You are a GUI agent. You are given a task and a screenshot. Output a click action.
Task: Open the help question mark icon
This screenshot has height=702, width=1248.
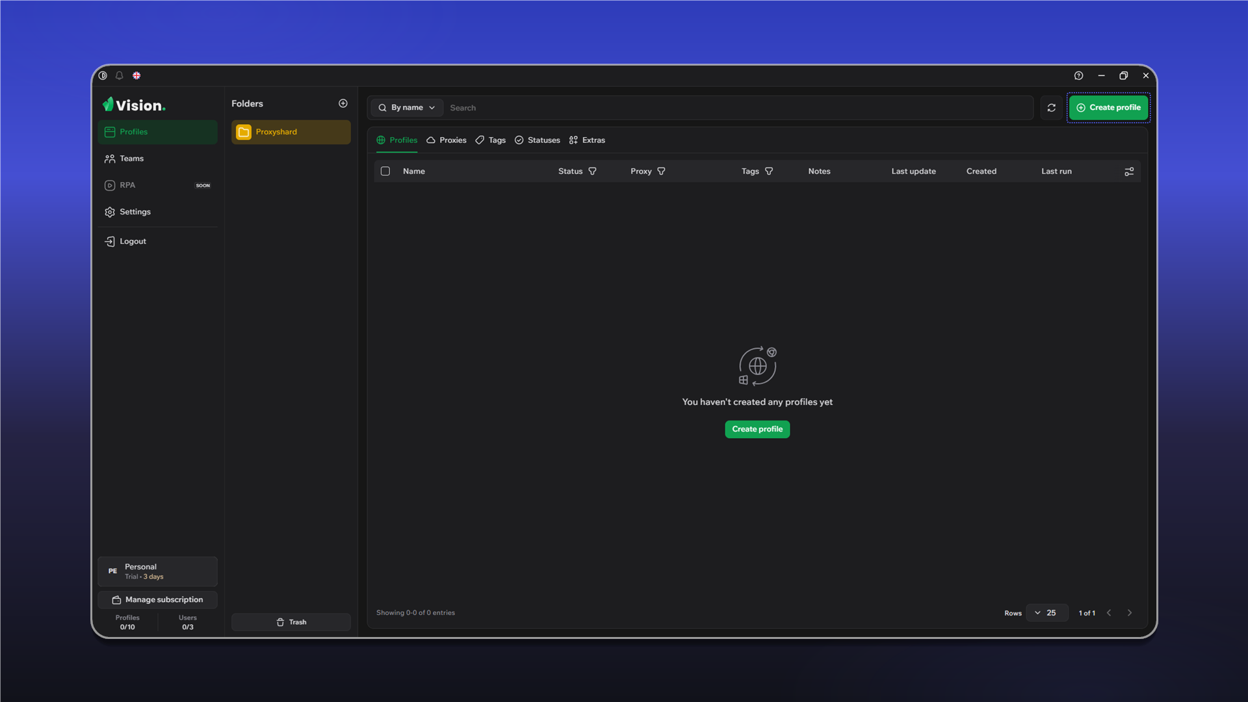coord(1078,75)
